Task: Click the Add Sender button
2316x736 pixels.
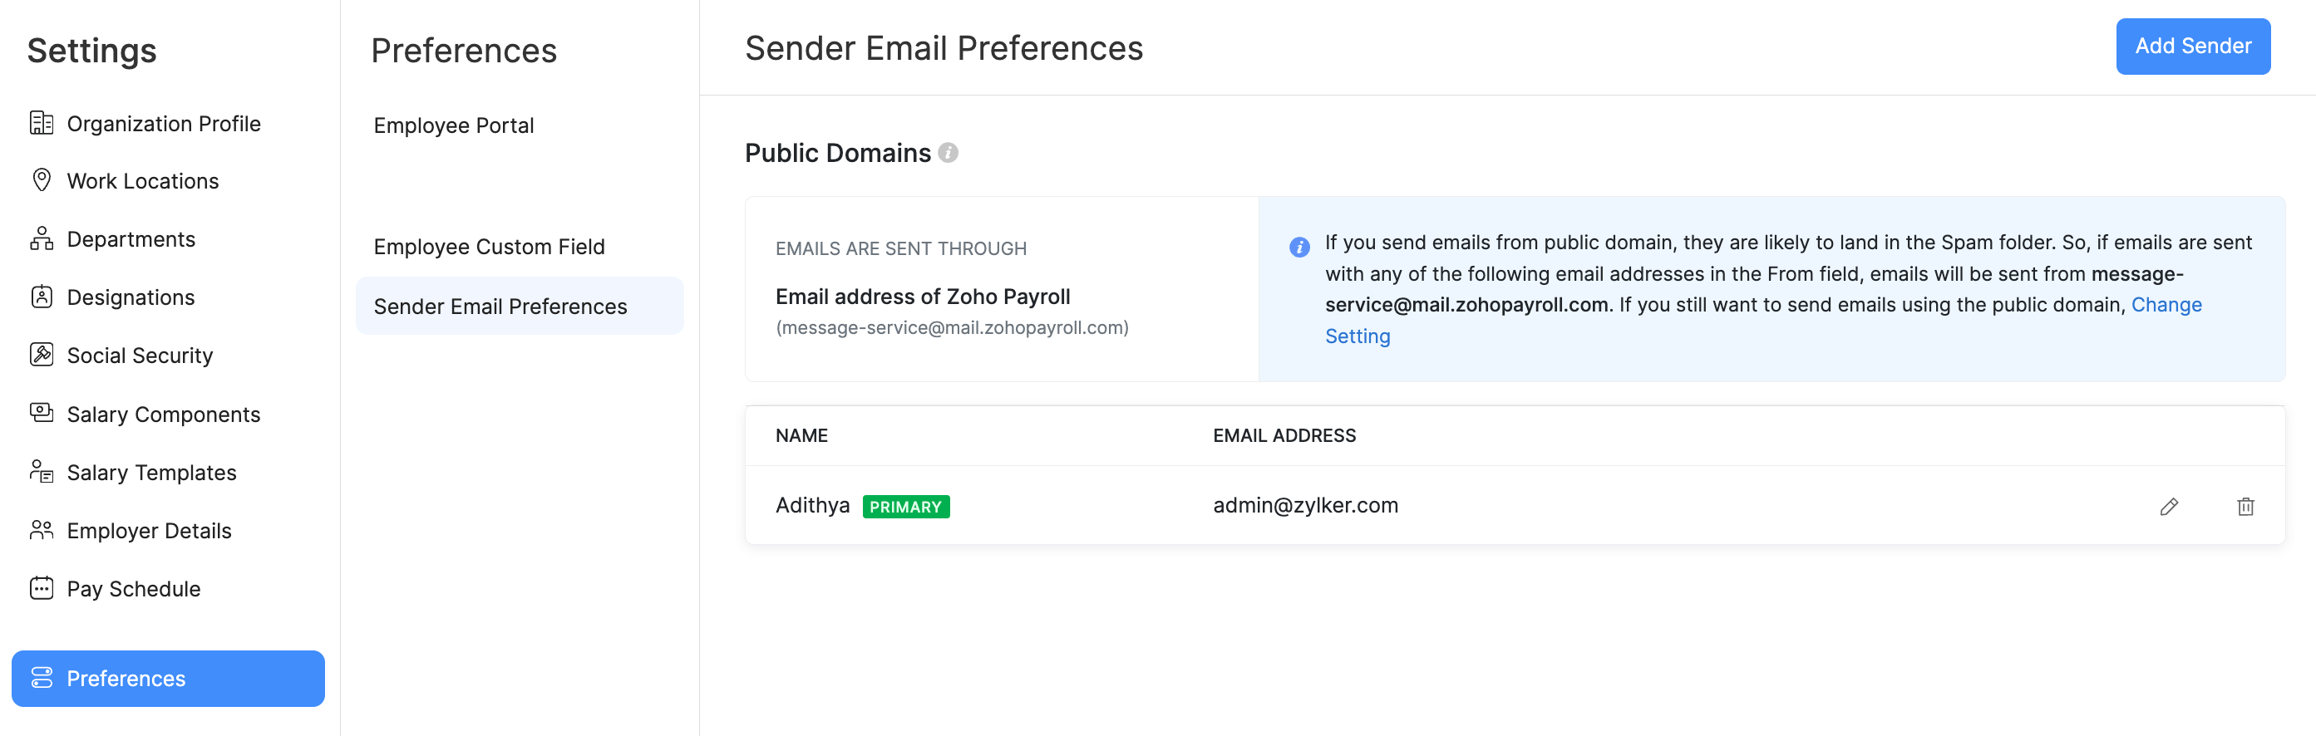Action: pos(2193,46)
